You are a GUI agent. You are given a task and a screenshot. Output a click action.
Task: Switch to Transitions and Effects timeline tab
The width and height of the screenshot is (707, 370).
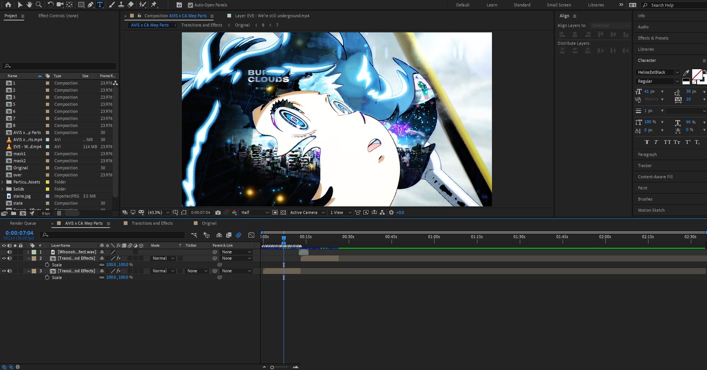point(152,224)
